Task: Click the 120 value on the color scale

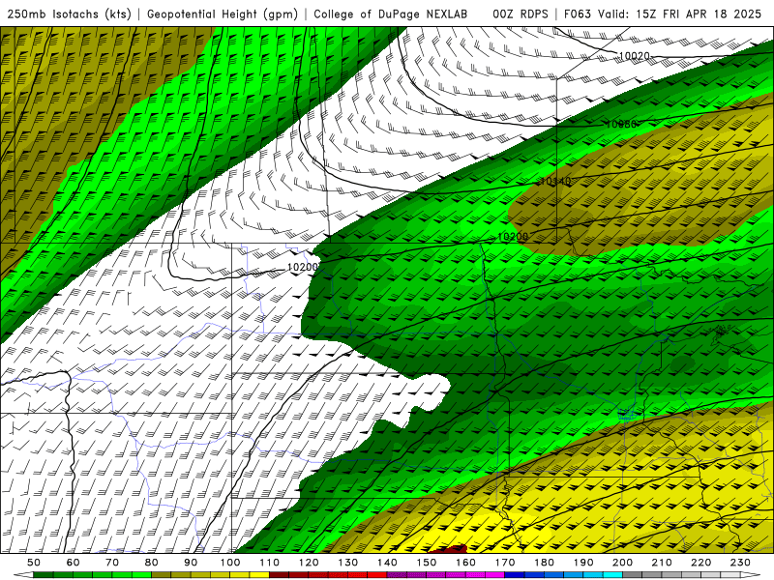Action: click(309, 563)
